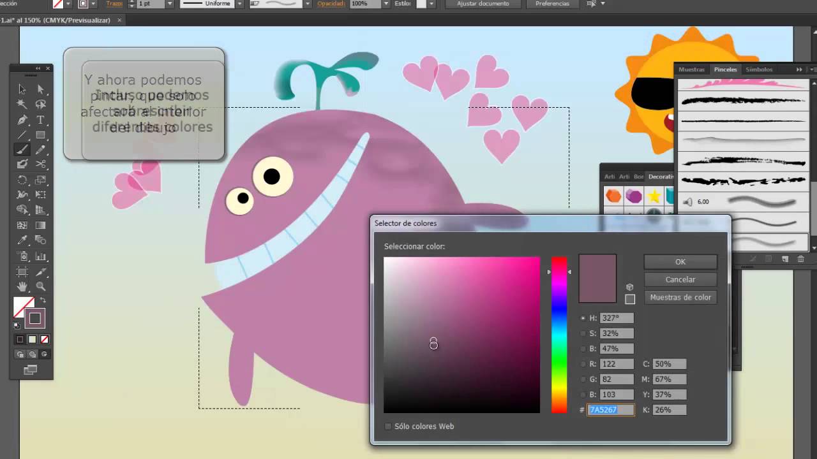This screenshot has width=817, height=459.
Task: Select the Scale tool
Action: click(41, 180)
